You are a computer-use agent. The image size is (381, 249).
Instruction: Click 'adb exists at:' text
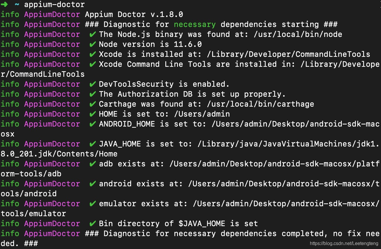[132, 164]
